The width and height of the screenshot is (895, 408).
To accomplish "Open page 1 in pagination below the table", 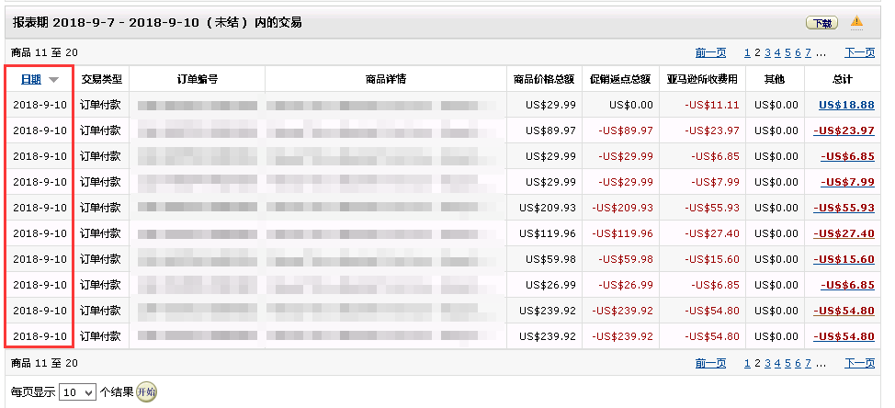I will pos(747,363).
